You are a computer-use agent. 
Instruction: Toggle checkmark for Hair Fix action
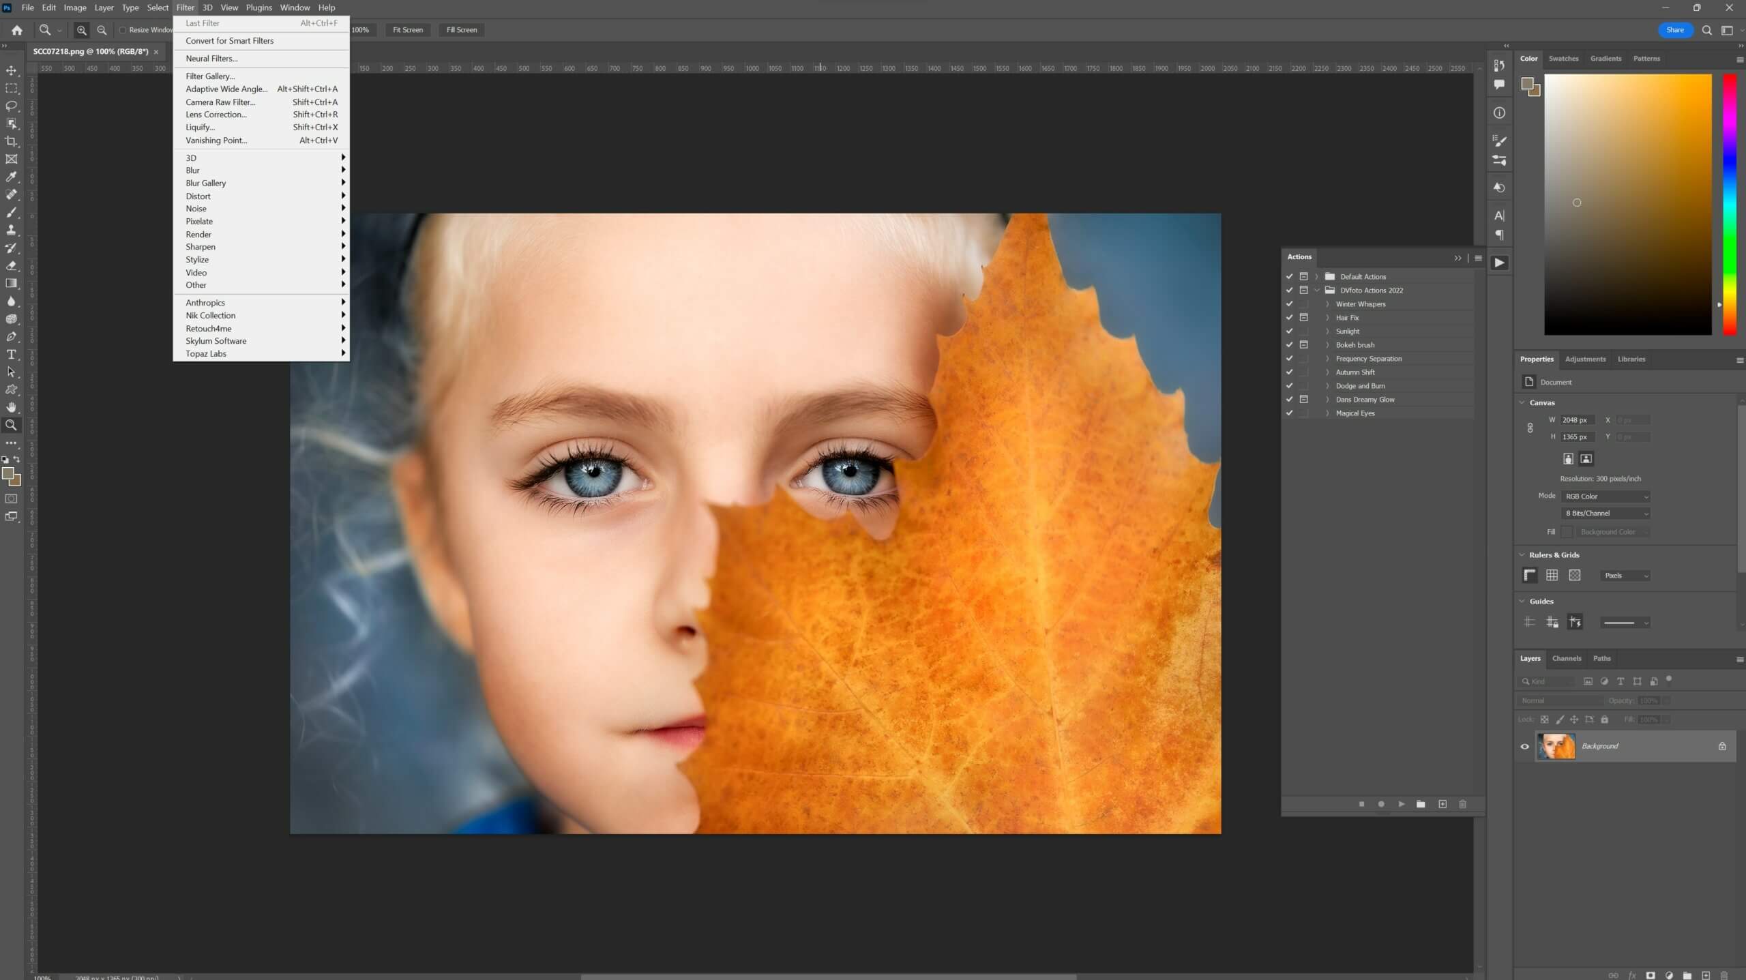click(x=1289, y=318)
